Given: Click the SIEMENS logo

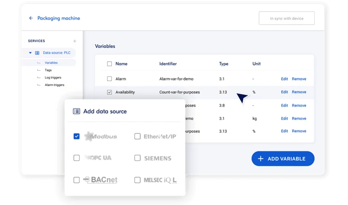Looking at the screenshot, I should [x=158, y=158].
